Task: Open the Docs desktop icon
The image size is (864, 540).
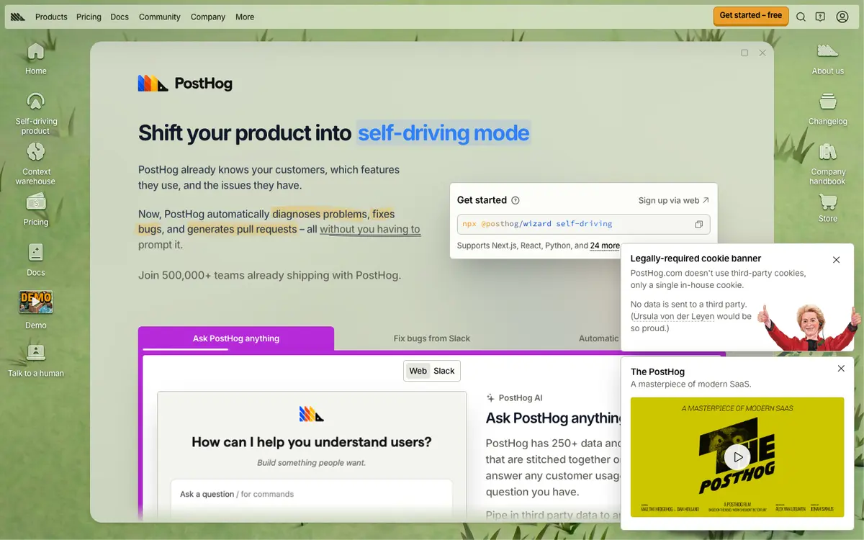Action: click(35, 260)
